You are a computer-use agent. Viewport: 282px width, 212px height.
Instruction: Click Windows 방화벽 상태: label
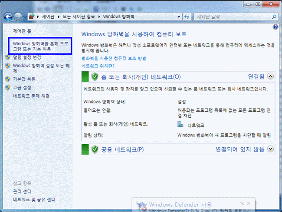pos(105,102)
